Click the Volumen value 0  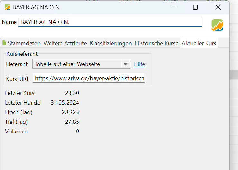point(78,132)
